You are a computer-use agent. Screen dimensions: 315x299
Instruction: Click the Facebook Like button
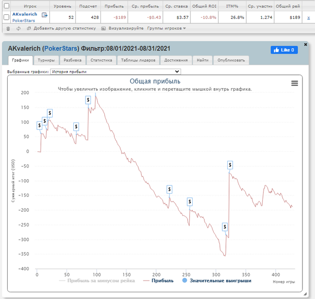tap(284, 50)
